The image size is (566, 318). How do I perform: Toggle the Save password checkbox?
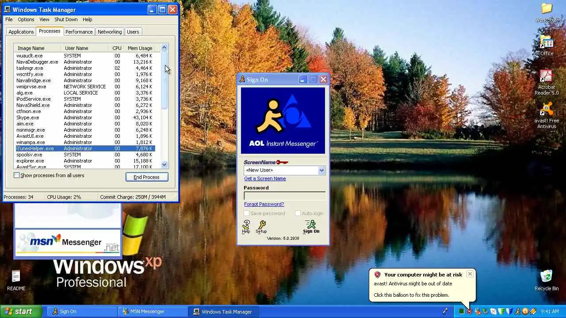tap(247, 213)
